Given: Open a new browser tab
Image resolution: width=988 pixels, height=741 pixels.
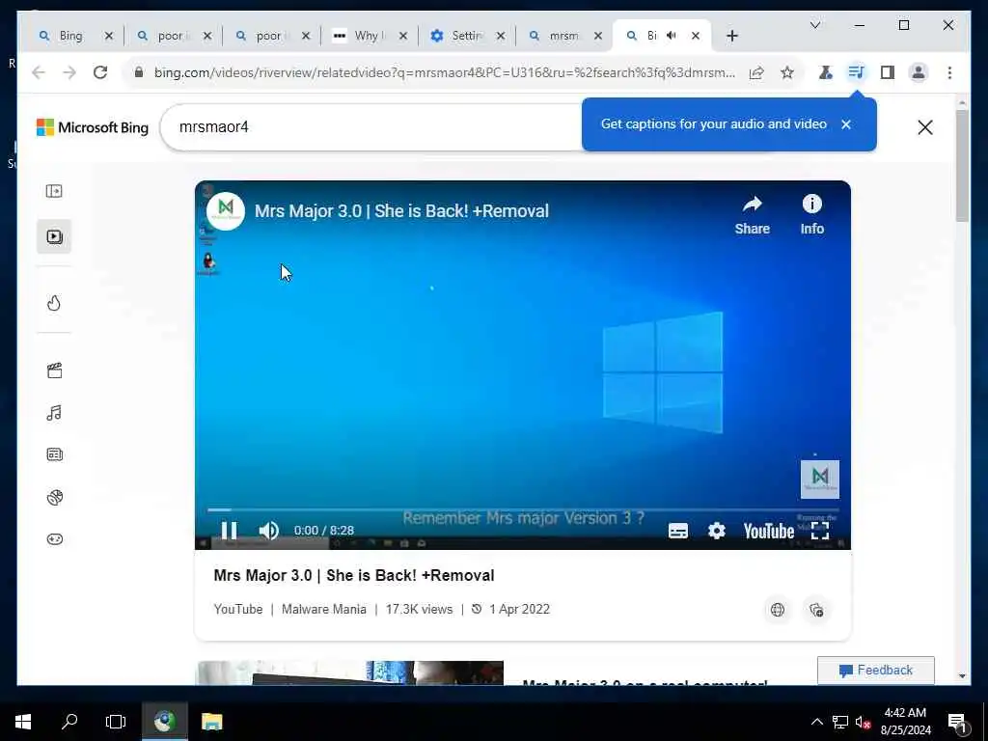Looking at the screenshot, I should [x=731, y=36].
